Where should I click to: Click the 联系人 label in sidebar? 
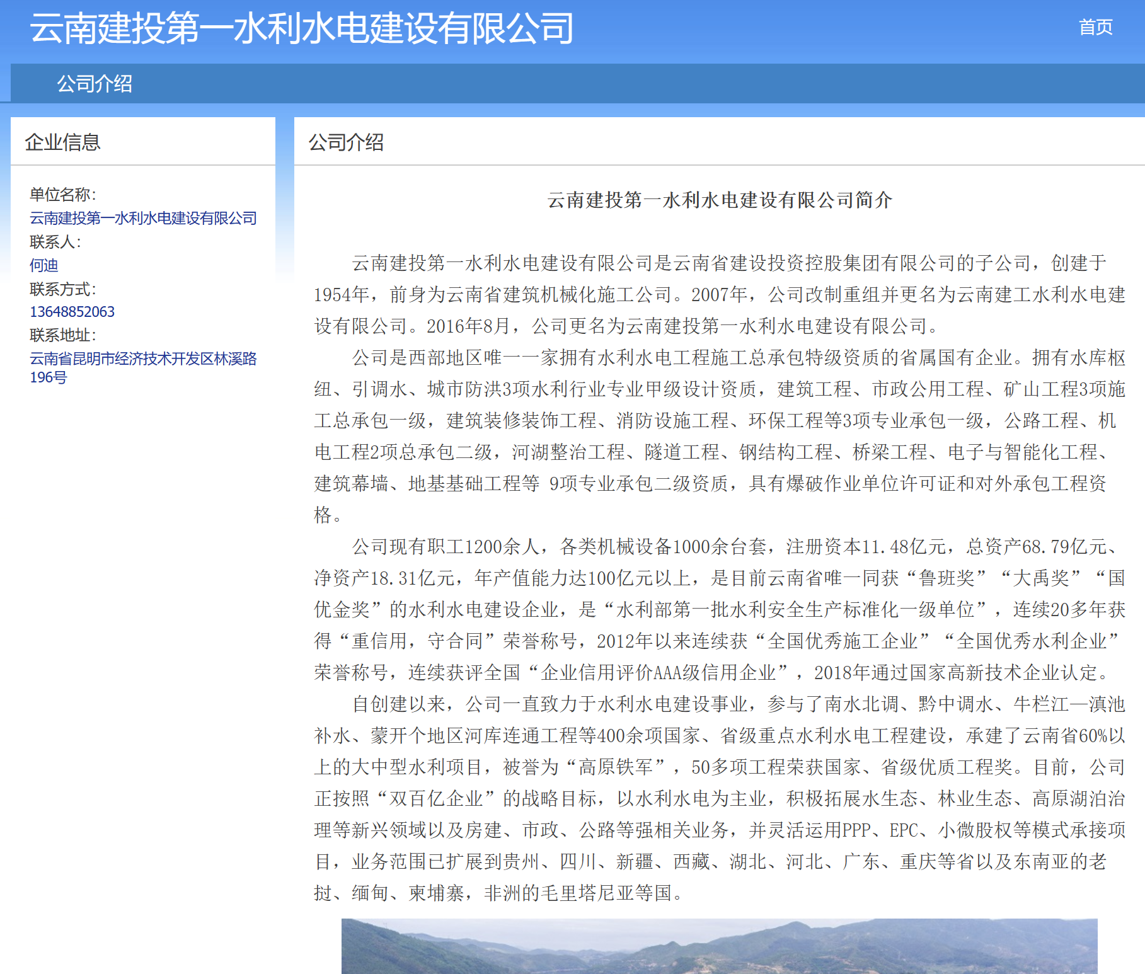[54, 242]
